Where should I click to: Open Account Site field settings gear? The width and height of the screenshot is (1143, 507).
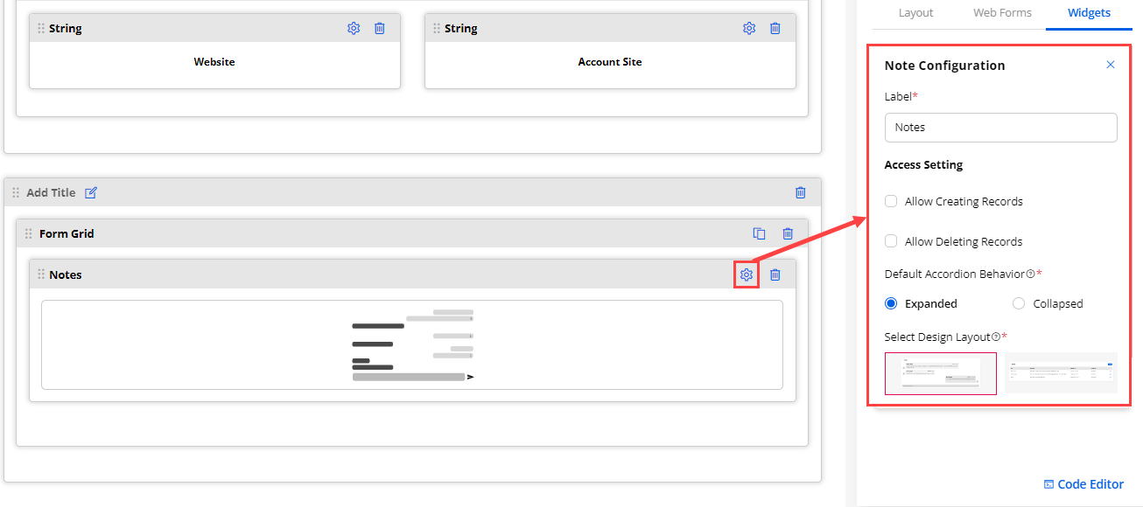pos(749,28)
